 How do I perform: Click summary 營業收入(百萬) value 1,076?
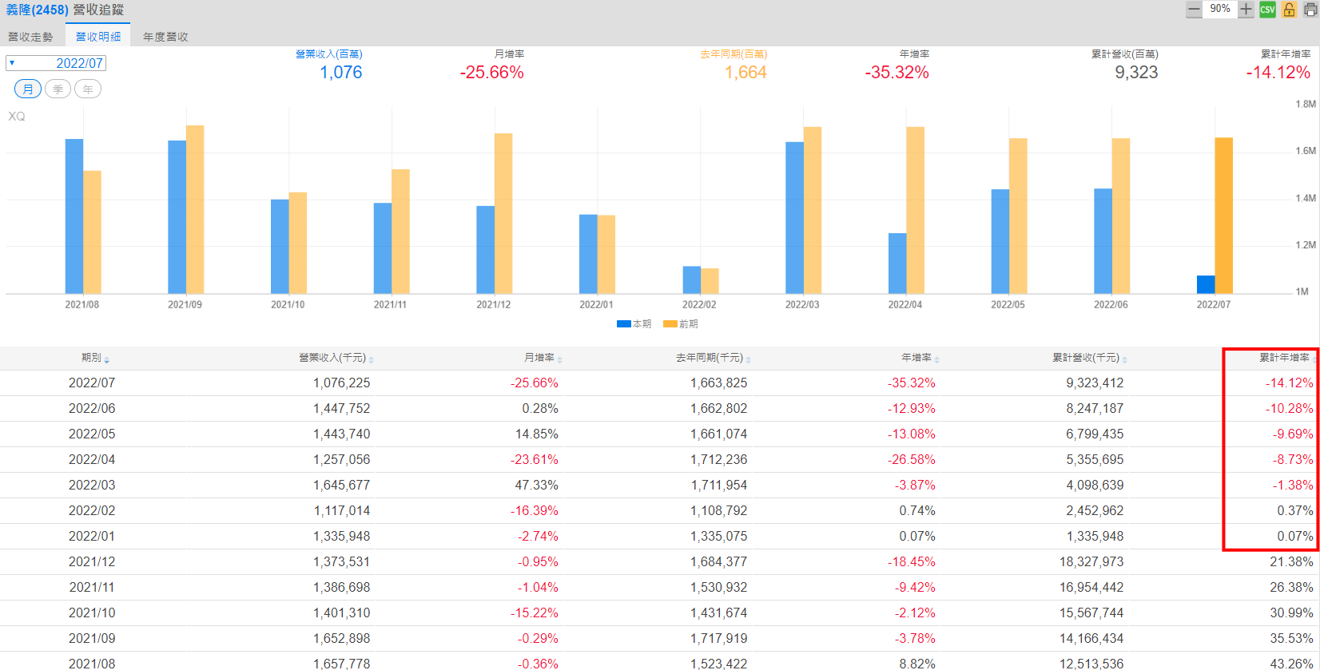[x=341, y=73]
